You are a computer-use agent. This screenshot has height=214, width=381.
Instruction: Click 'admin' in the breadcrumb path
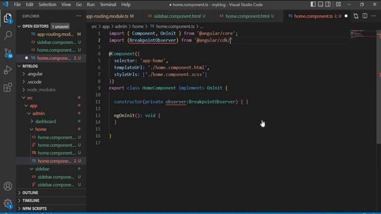point(121,26)
